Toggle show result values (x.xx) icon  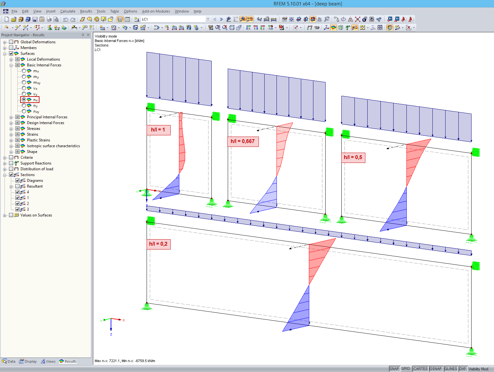pyautogui.click(x=250, y=19)
